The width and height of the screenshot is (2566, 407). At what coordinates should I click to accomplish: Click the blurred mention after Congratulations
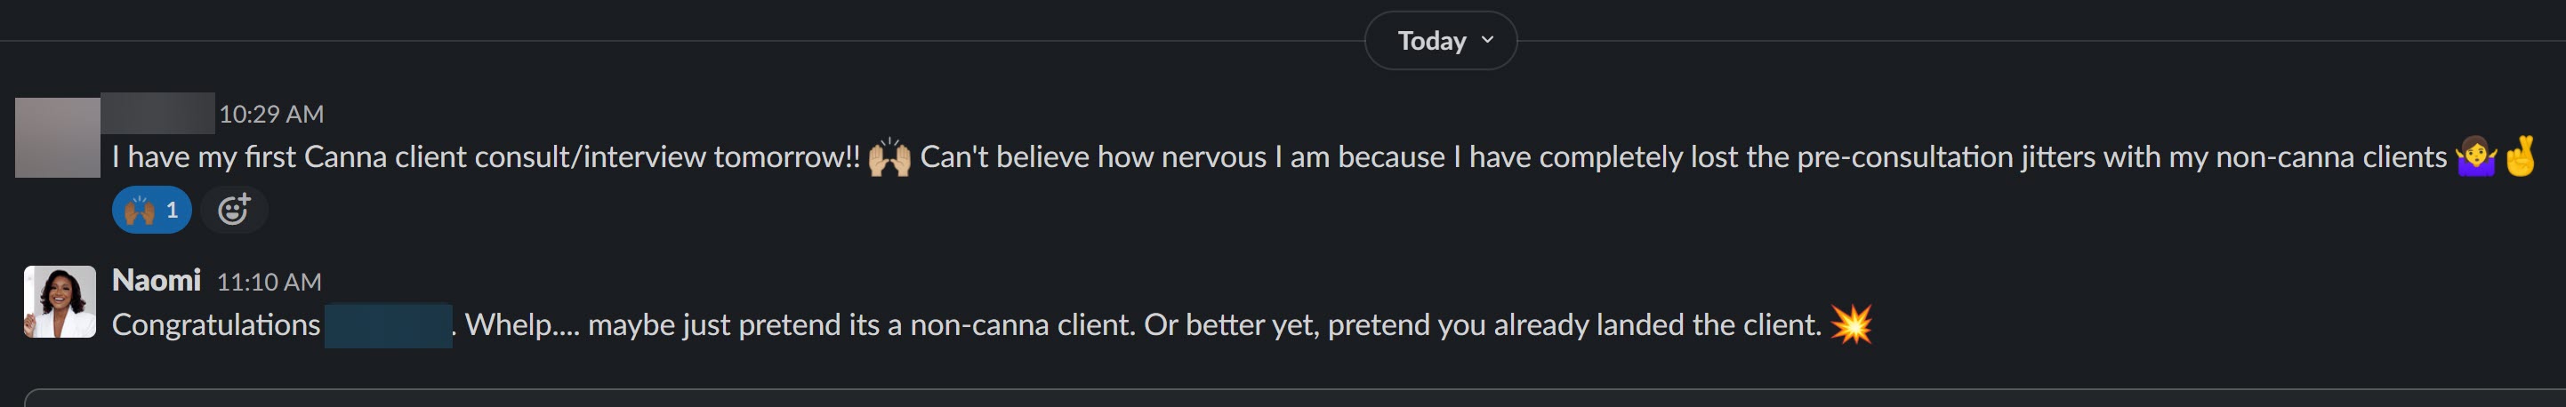[x=388, y=325]
